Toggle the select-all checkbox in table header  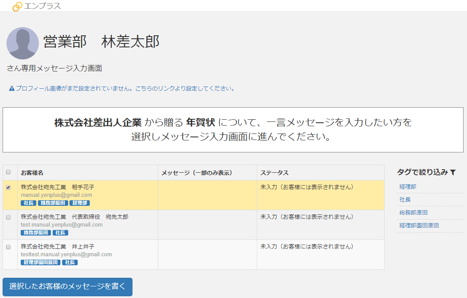(8, 172)
